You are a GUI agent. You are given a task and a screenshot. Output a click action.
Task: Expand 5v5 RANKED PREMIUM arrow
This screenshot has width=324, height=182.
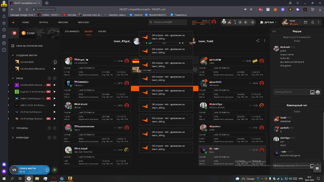tap(55, 69)
